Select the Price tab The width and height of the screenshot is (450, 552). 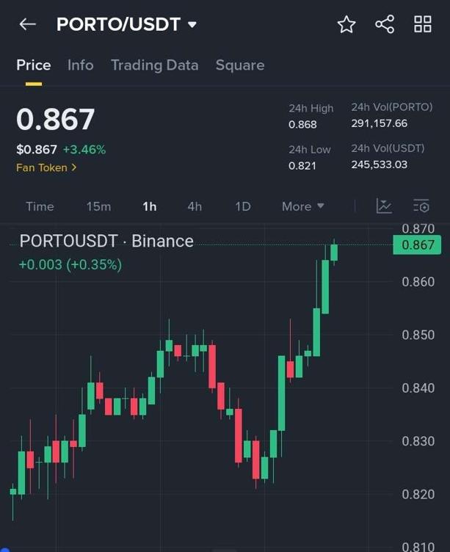(x=34, y=65)
